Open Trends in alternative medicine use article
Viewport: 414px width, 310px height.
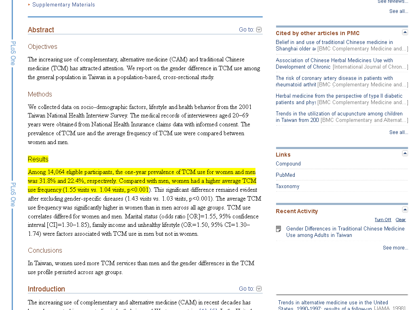point(333,305)
